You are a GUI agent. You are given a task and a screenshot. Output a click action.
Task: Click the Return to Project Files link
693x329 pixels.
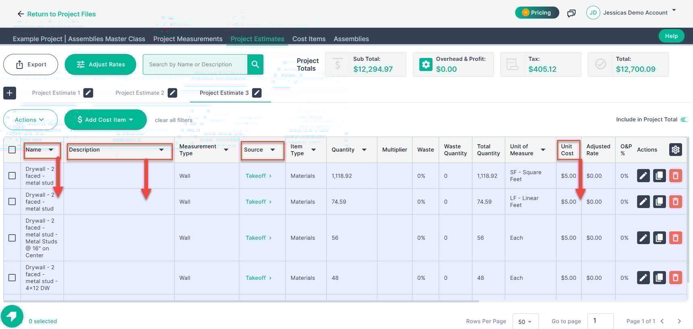coord(56,14)
